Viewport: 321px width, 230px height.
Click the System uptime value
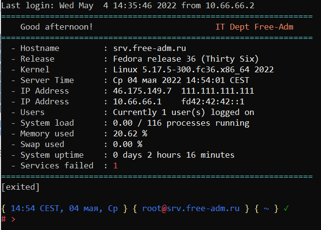(x=173, y=155)
